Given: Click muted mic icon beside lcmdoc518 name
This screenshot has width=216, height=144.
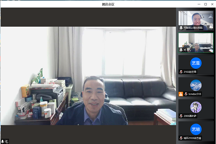Looking at the screenshot, I should (186, 94).
